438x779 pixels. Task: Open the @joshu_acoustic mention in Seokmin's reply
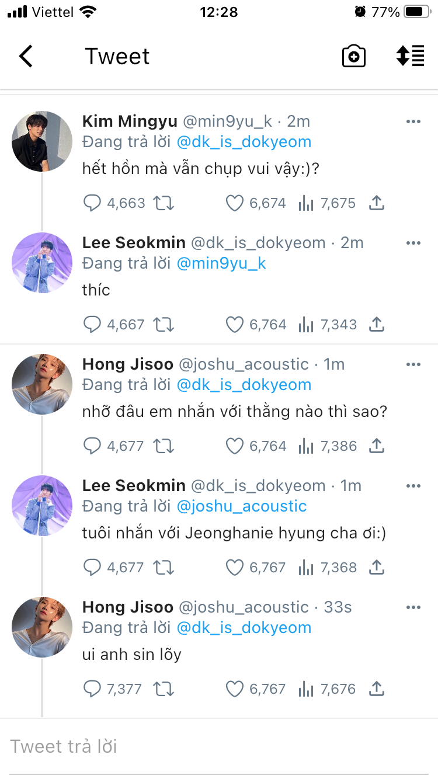(x=242, y=506)
